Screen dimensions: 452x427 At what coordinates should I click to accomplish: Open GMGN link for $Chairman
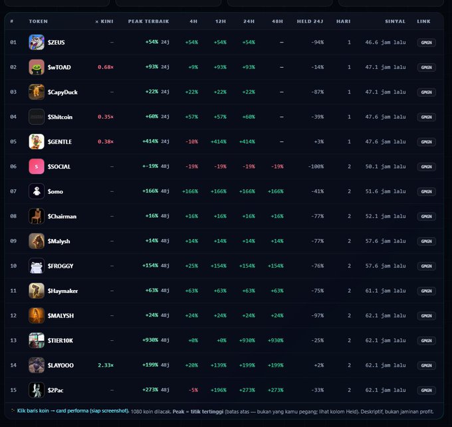point(426,216)
